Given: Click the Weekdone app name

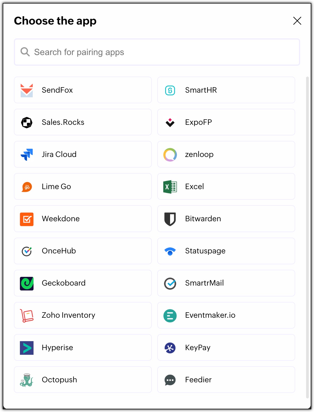Looking at the screenshot, I should tap(61, 219).
